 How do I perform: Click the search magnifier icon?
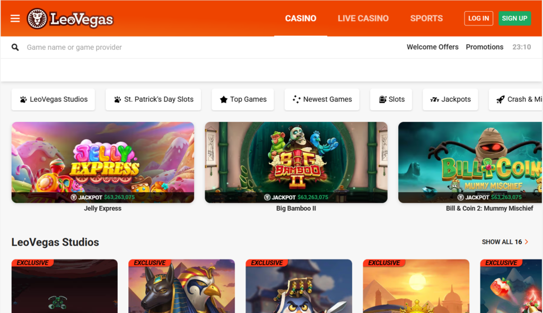click(15, 47)
